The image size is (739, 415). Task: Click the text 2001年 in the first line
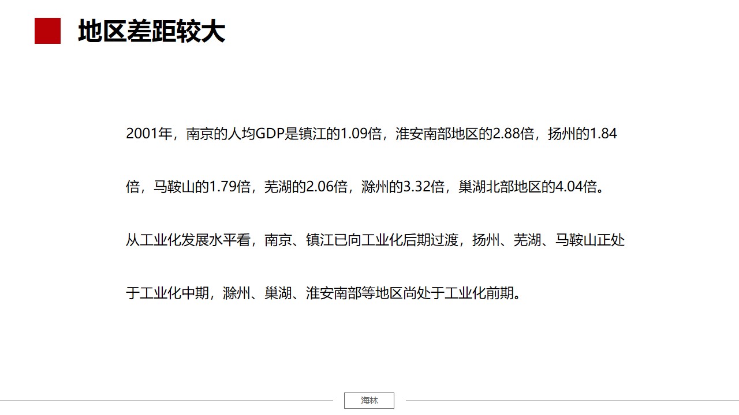point(150,134)
